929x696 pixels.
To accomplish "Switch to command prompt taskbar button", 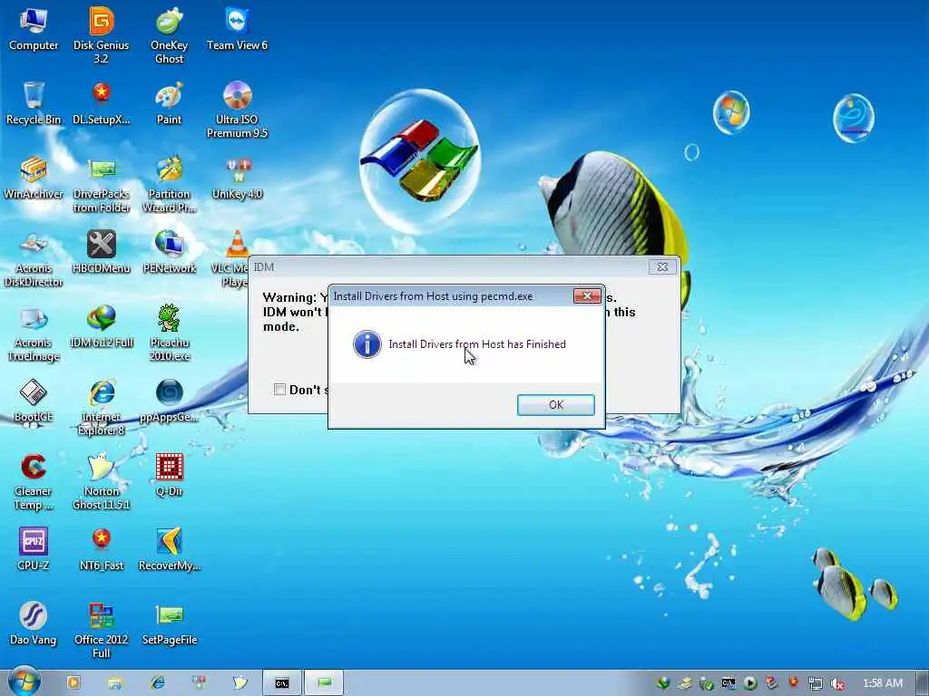I will tap(282, 683).
